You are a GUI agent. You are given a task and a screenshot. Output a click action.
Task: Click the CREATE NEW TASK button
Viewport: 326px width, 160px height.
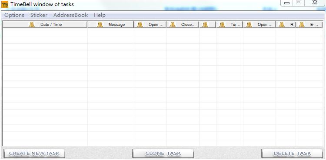click(x=34, y=154)
